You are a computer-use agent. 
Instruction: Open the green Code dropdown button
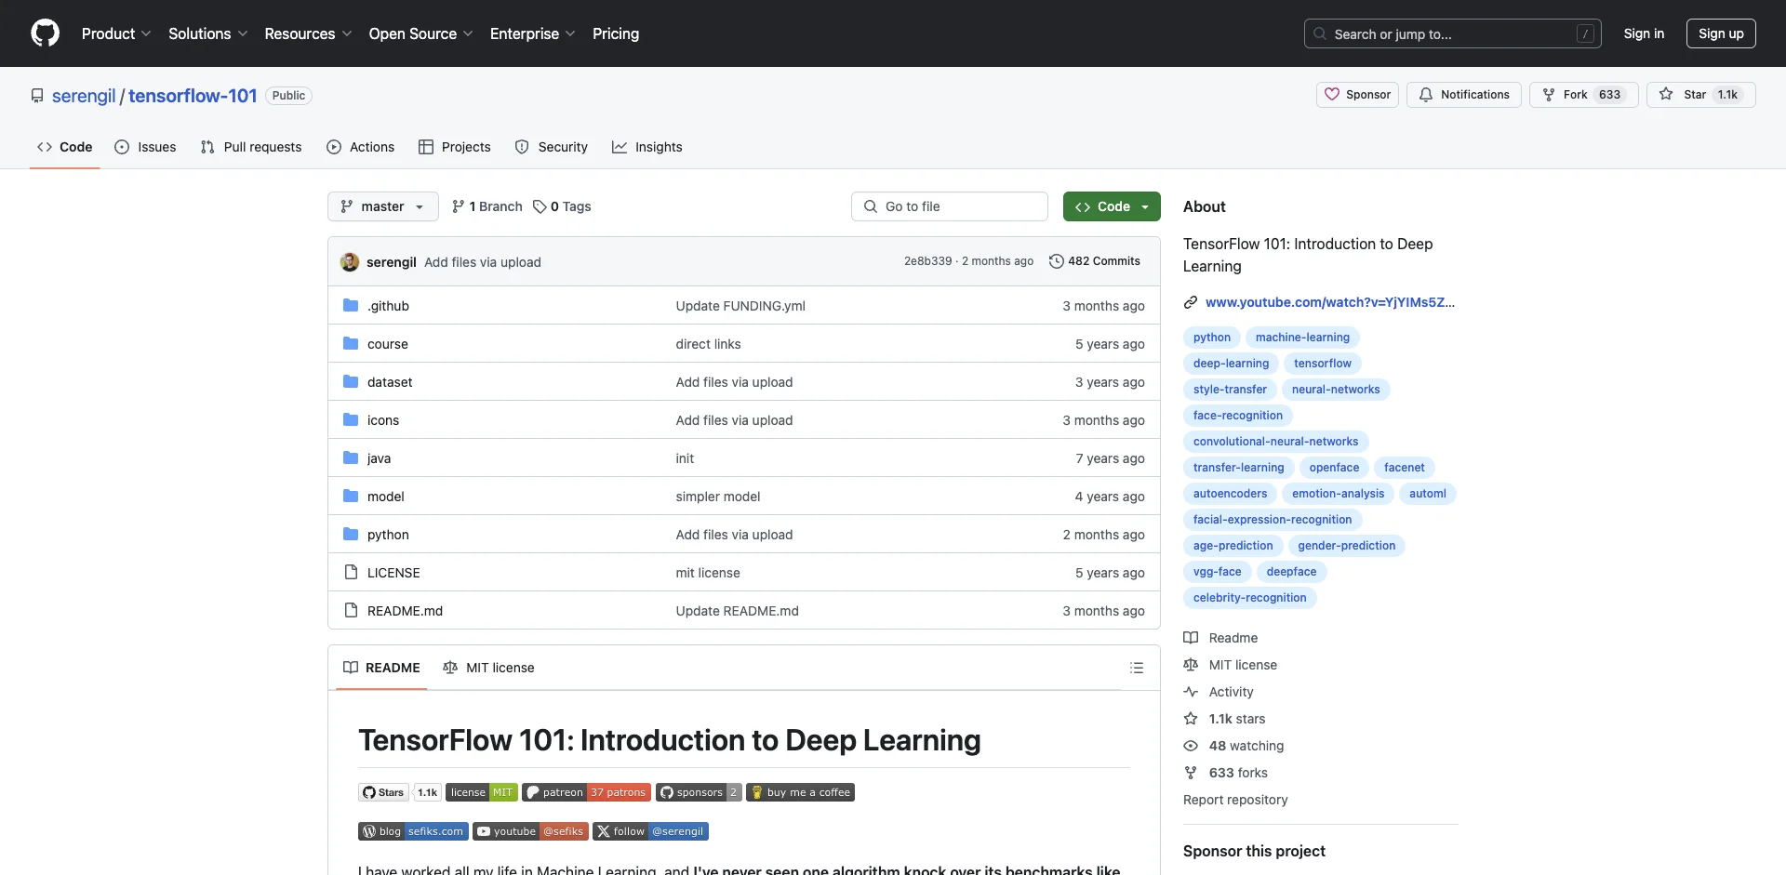[1112, 206]
